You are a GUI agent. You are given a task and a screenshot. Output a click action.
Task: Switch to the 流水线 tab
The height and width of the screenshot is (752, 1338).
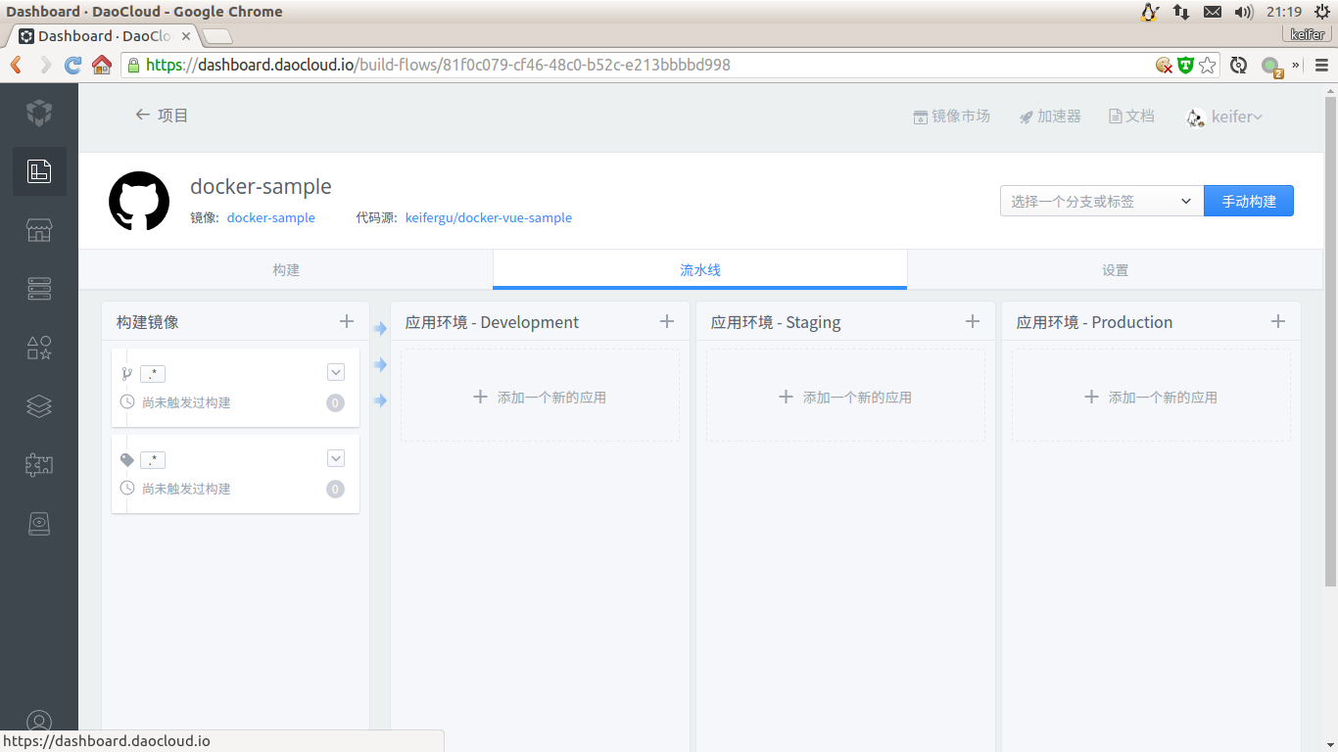[700, 269]
